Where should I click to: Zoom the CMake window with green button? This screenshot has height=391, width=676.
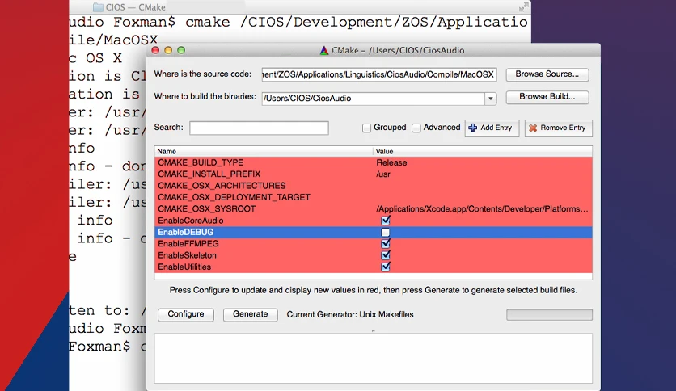pos(181,50)
